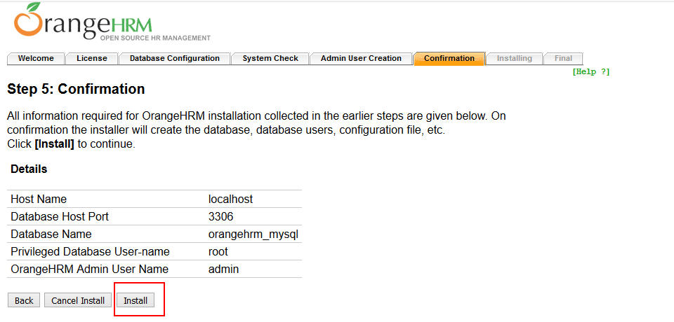The height and width of the screenshot is (322, 674).
Task: Select the Confirmation tab
Action: pos(449,59)
